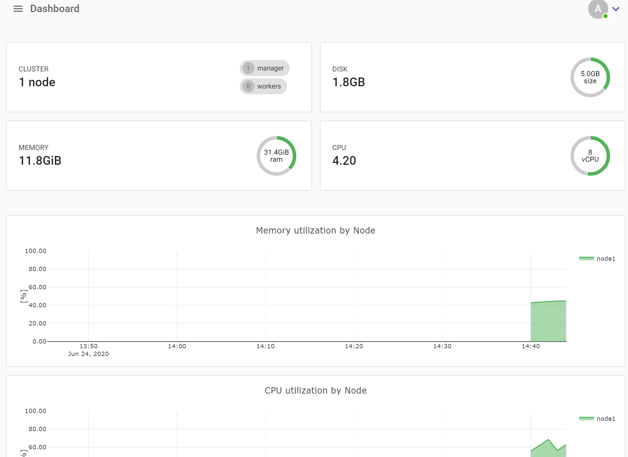Click the green memory area plot for node1
Screen dimensions: 628x457
pos(548,322)
